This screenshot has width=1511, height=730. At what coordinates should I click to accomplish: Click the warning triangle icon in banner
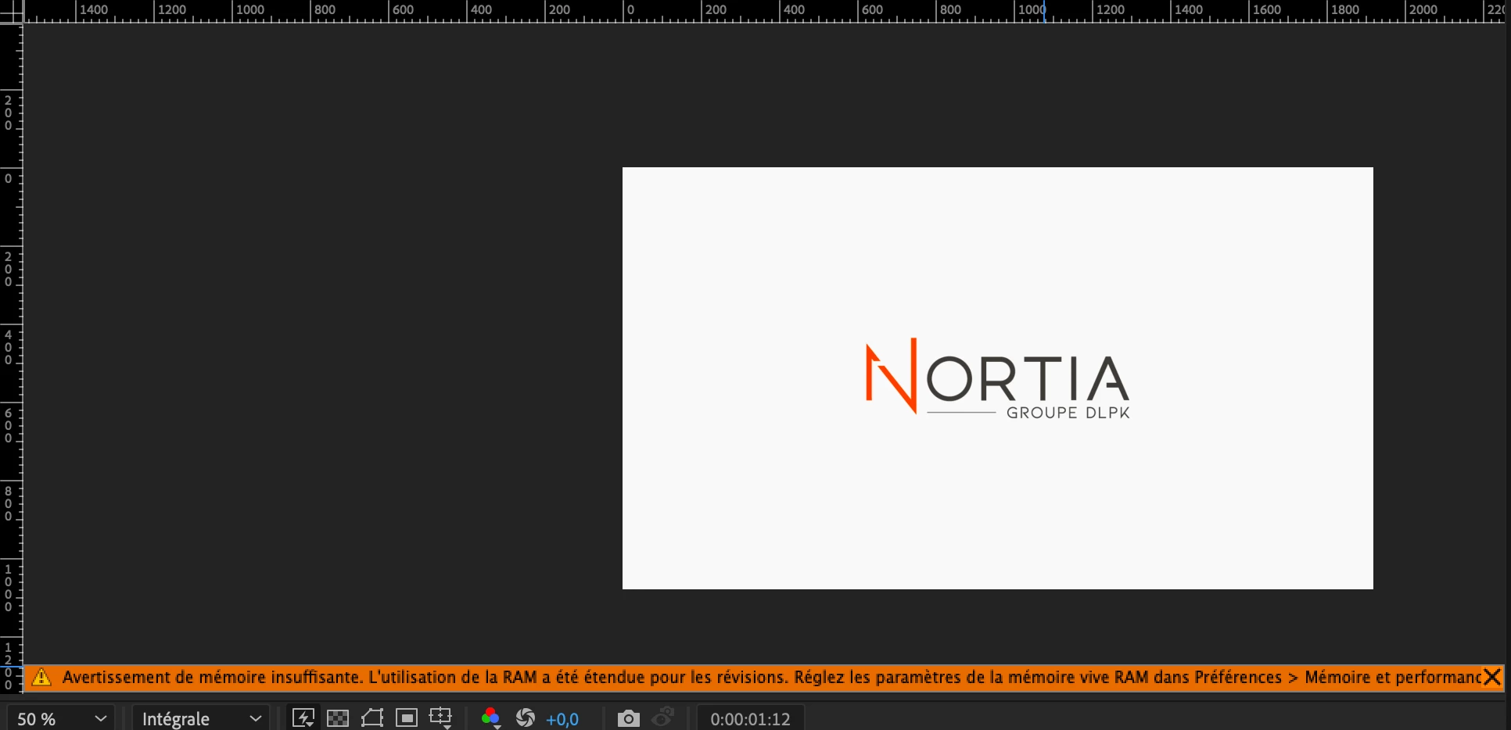click(x=41, y=678)
